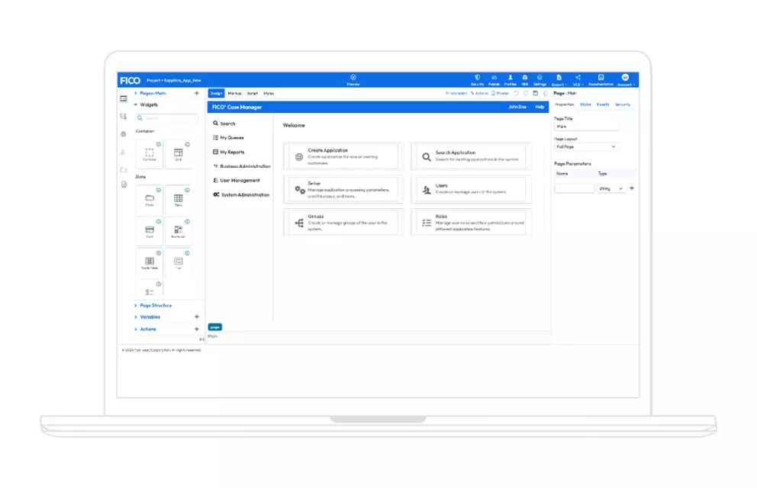Viewport: 757px width, 488px height.
Task: Expand the Page Structure section
Action: pos(154,305)
